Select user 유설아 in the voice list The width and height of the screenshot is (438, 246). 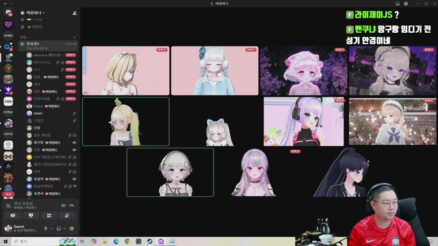51,179
